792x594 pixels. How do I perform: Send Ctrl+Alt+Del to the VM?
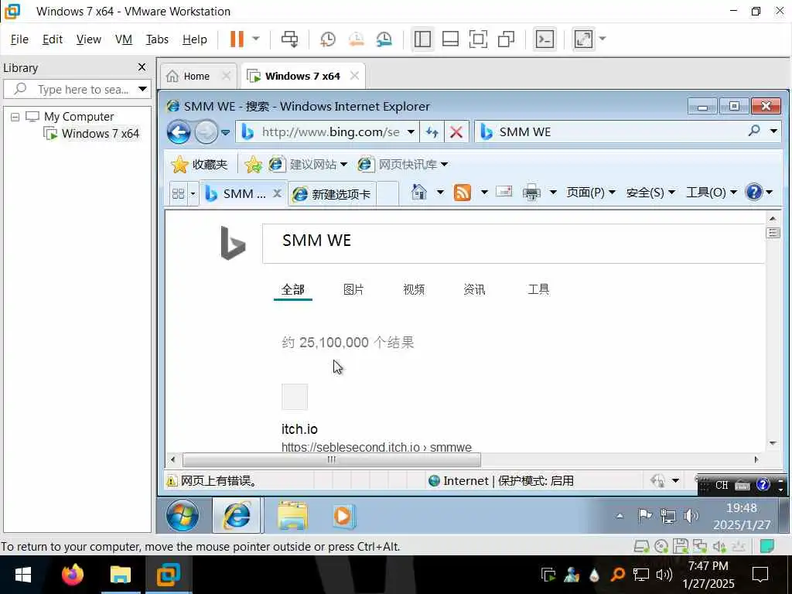289,39
